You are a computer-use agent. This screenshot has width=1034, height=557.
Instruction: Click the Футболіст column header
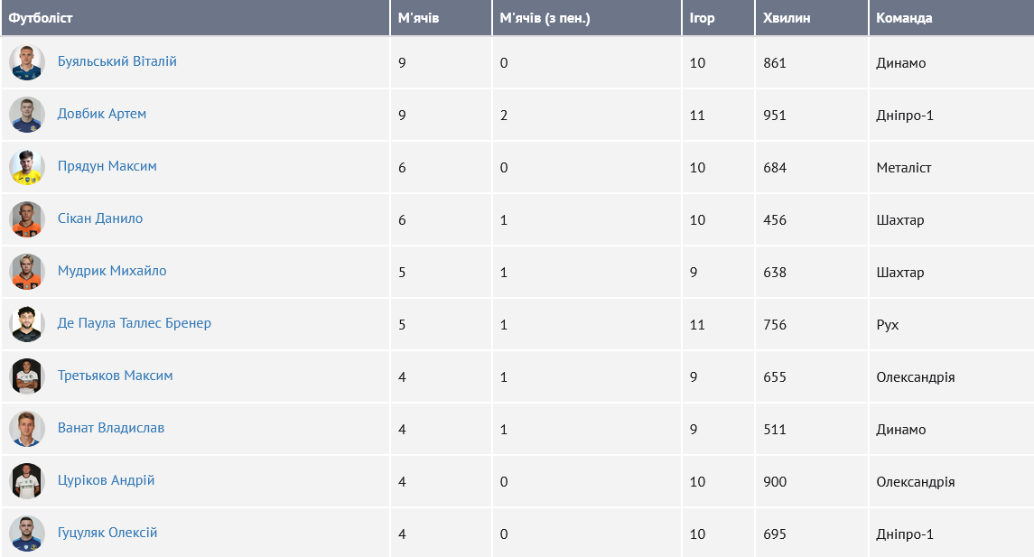[42, 18]
